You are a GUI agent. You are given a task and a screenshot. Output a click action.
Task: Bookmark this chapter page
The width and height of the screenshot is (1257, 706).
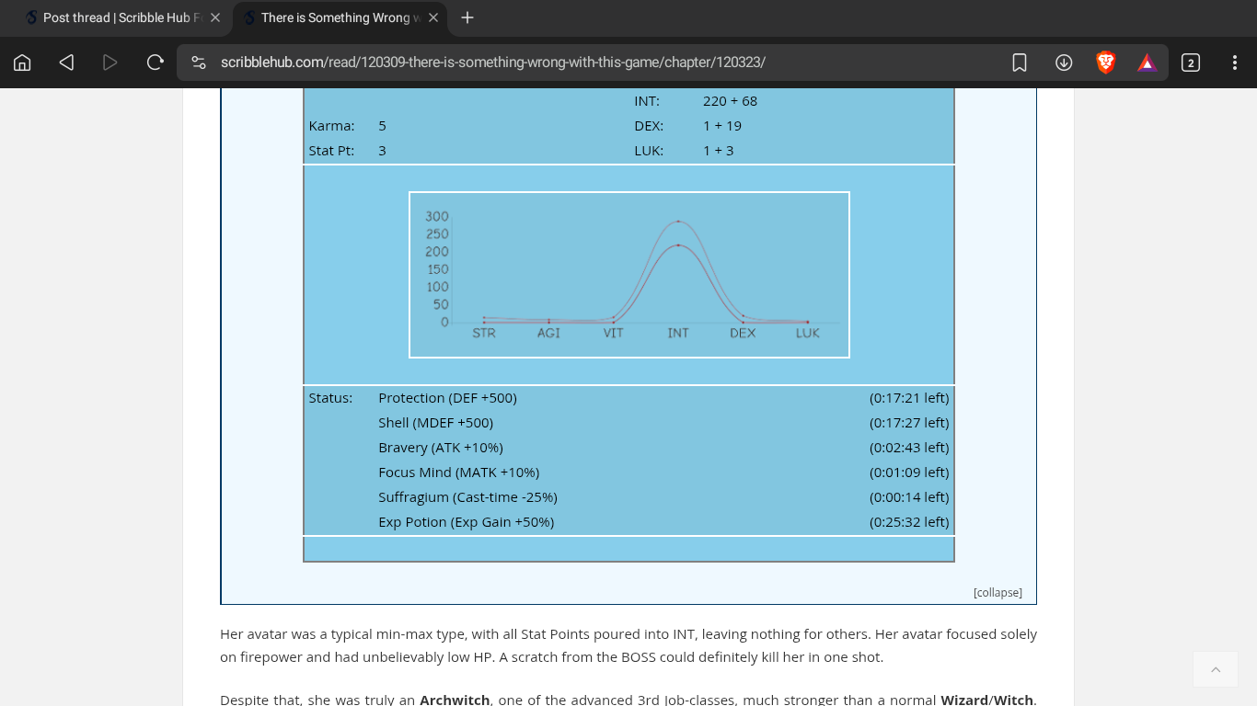click(1020, 63)
